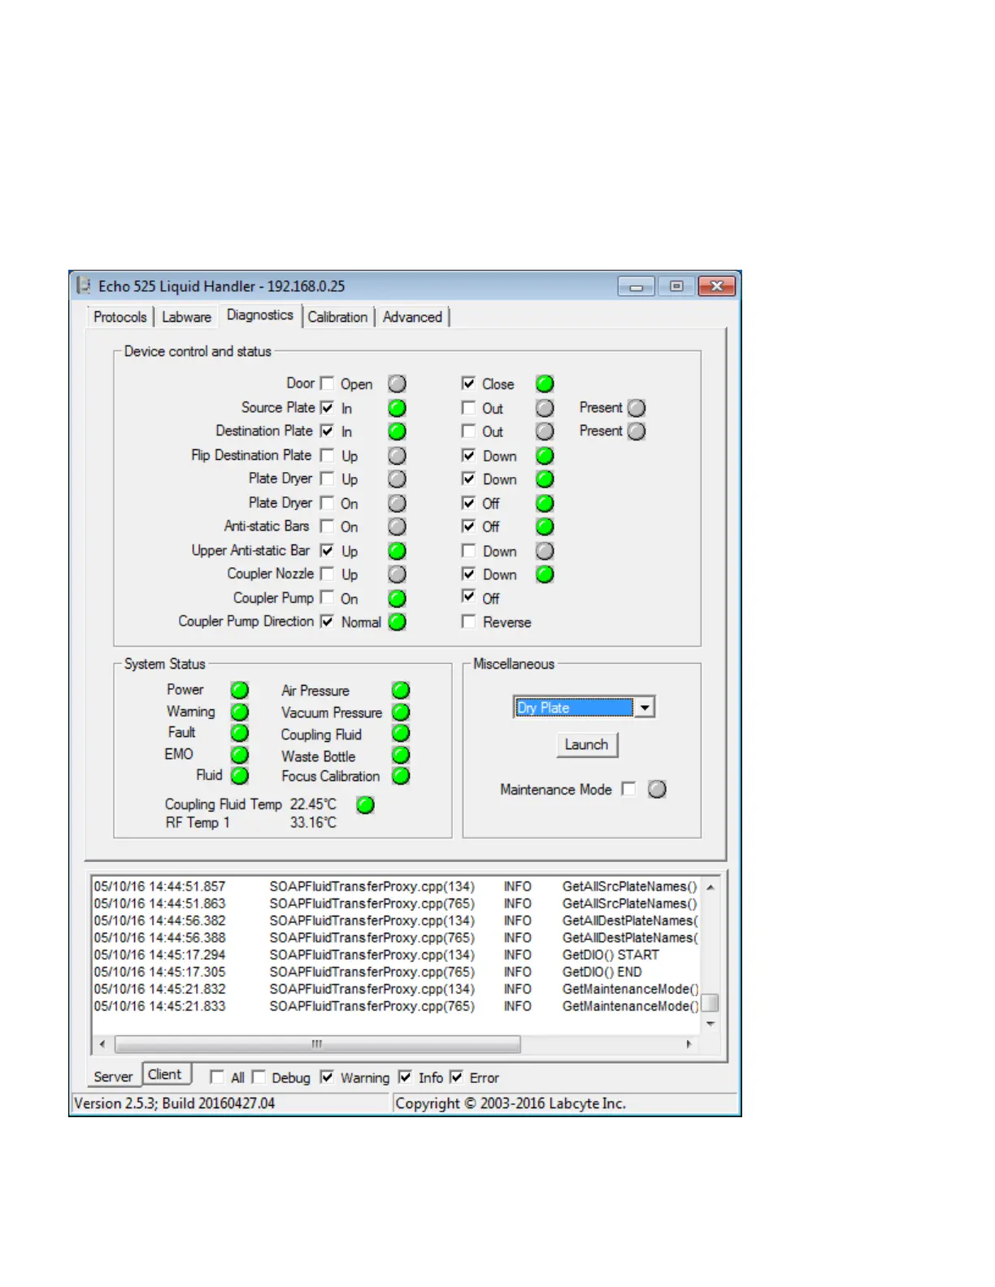Select the Client log tab
The image size is (995, 1287).
point(166,1074)
